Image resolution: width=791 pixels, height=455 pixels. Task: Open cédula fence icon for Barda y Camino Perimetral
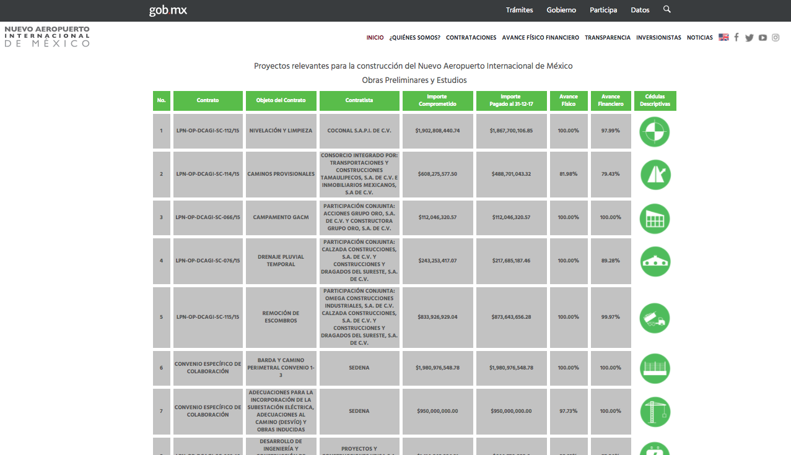click(x=655, y=368)
